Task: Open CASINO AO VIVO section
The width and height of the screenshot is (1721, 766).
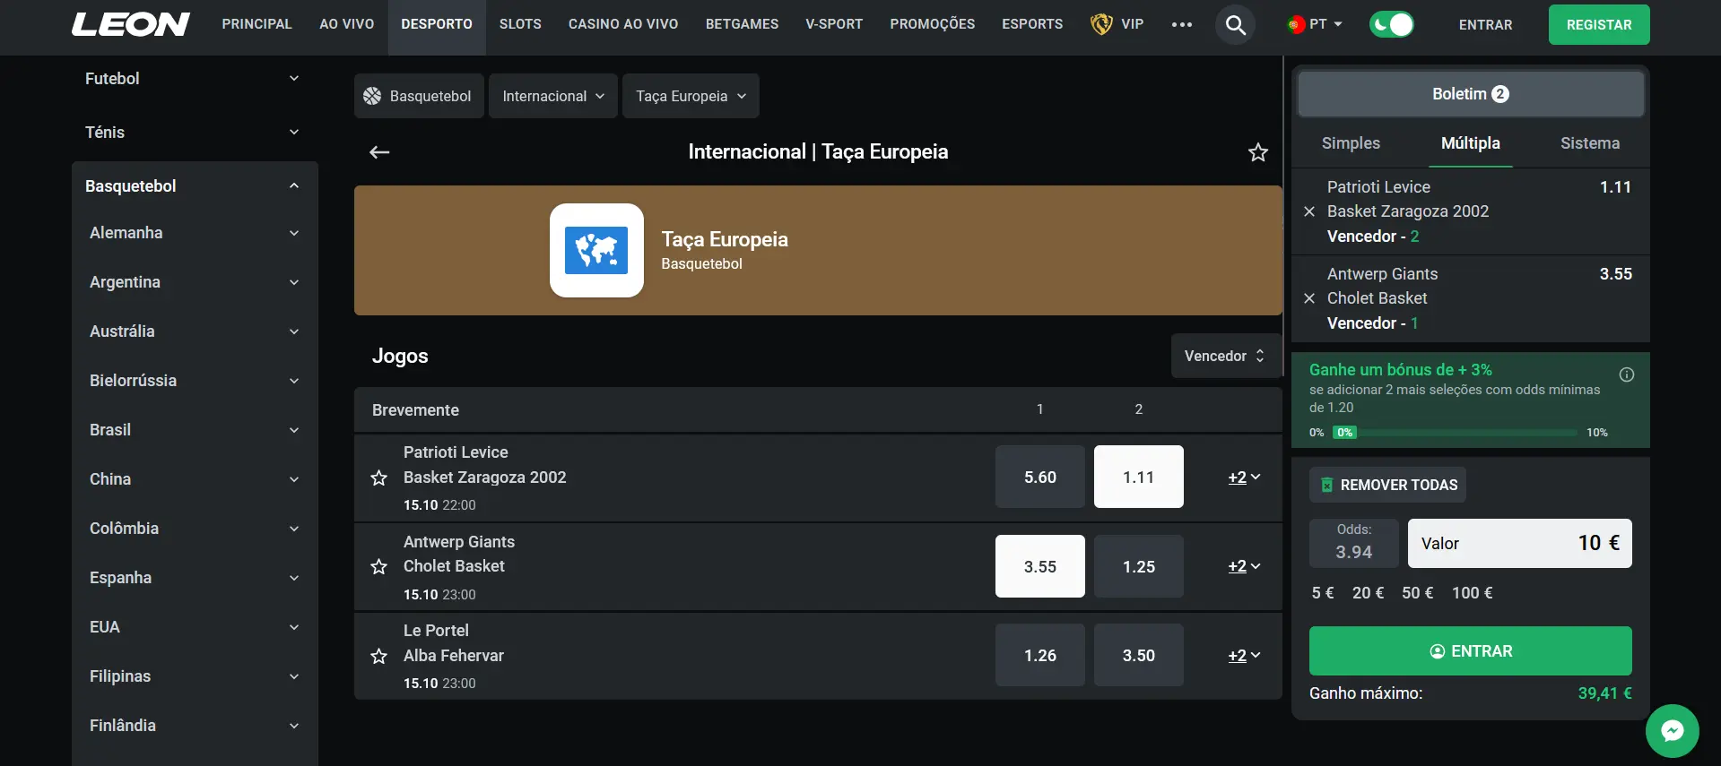Action: click(x=623, y=24)
